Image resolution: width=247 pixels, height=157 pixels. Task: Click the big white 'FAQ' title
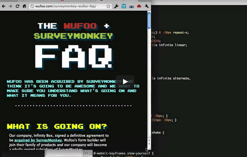[x=73, y=57]
